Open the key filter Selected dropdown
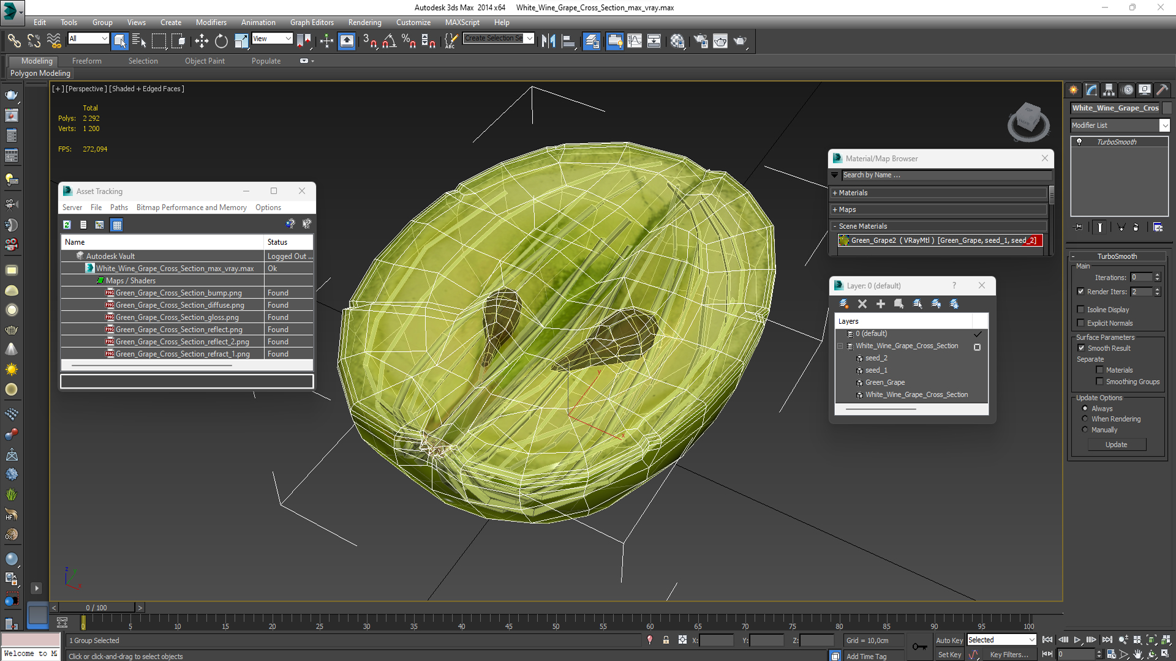1176x661 pixels. click(1001, 640)
